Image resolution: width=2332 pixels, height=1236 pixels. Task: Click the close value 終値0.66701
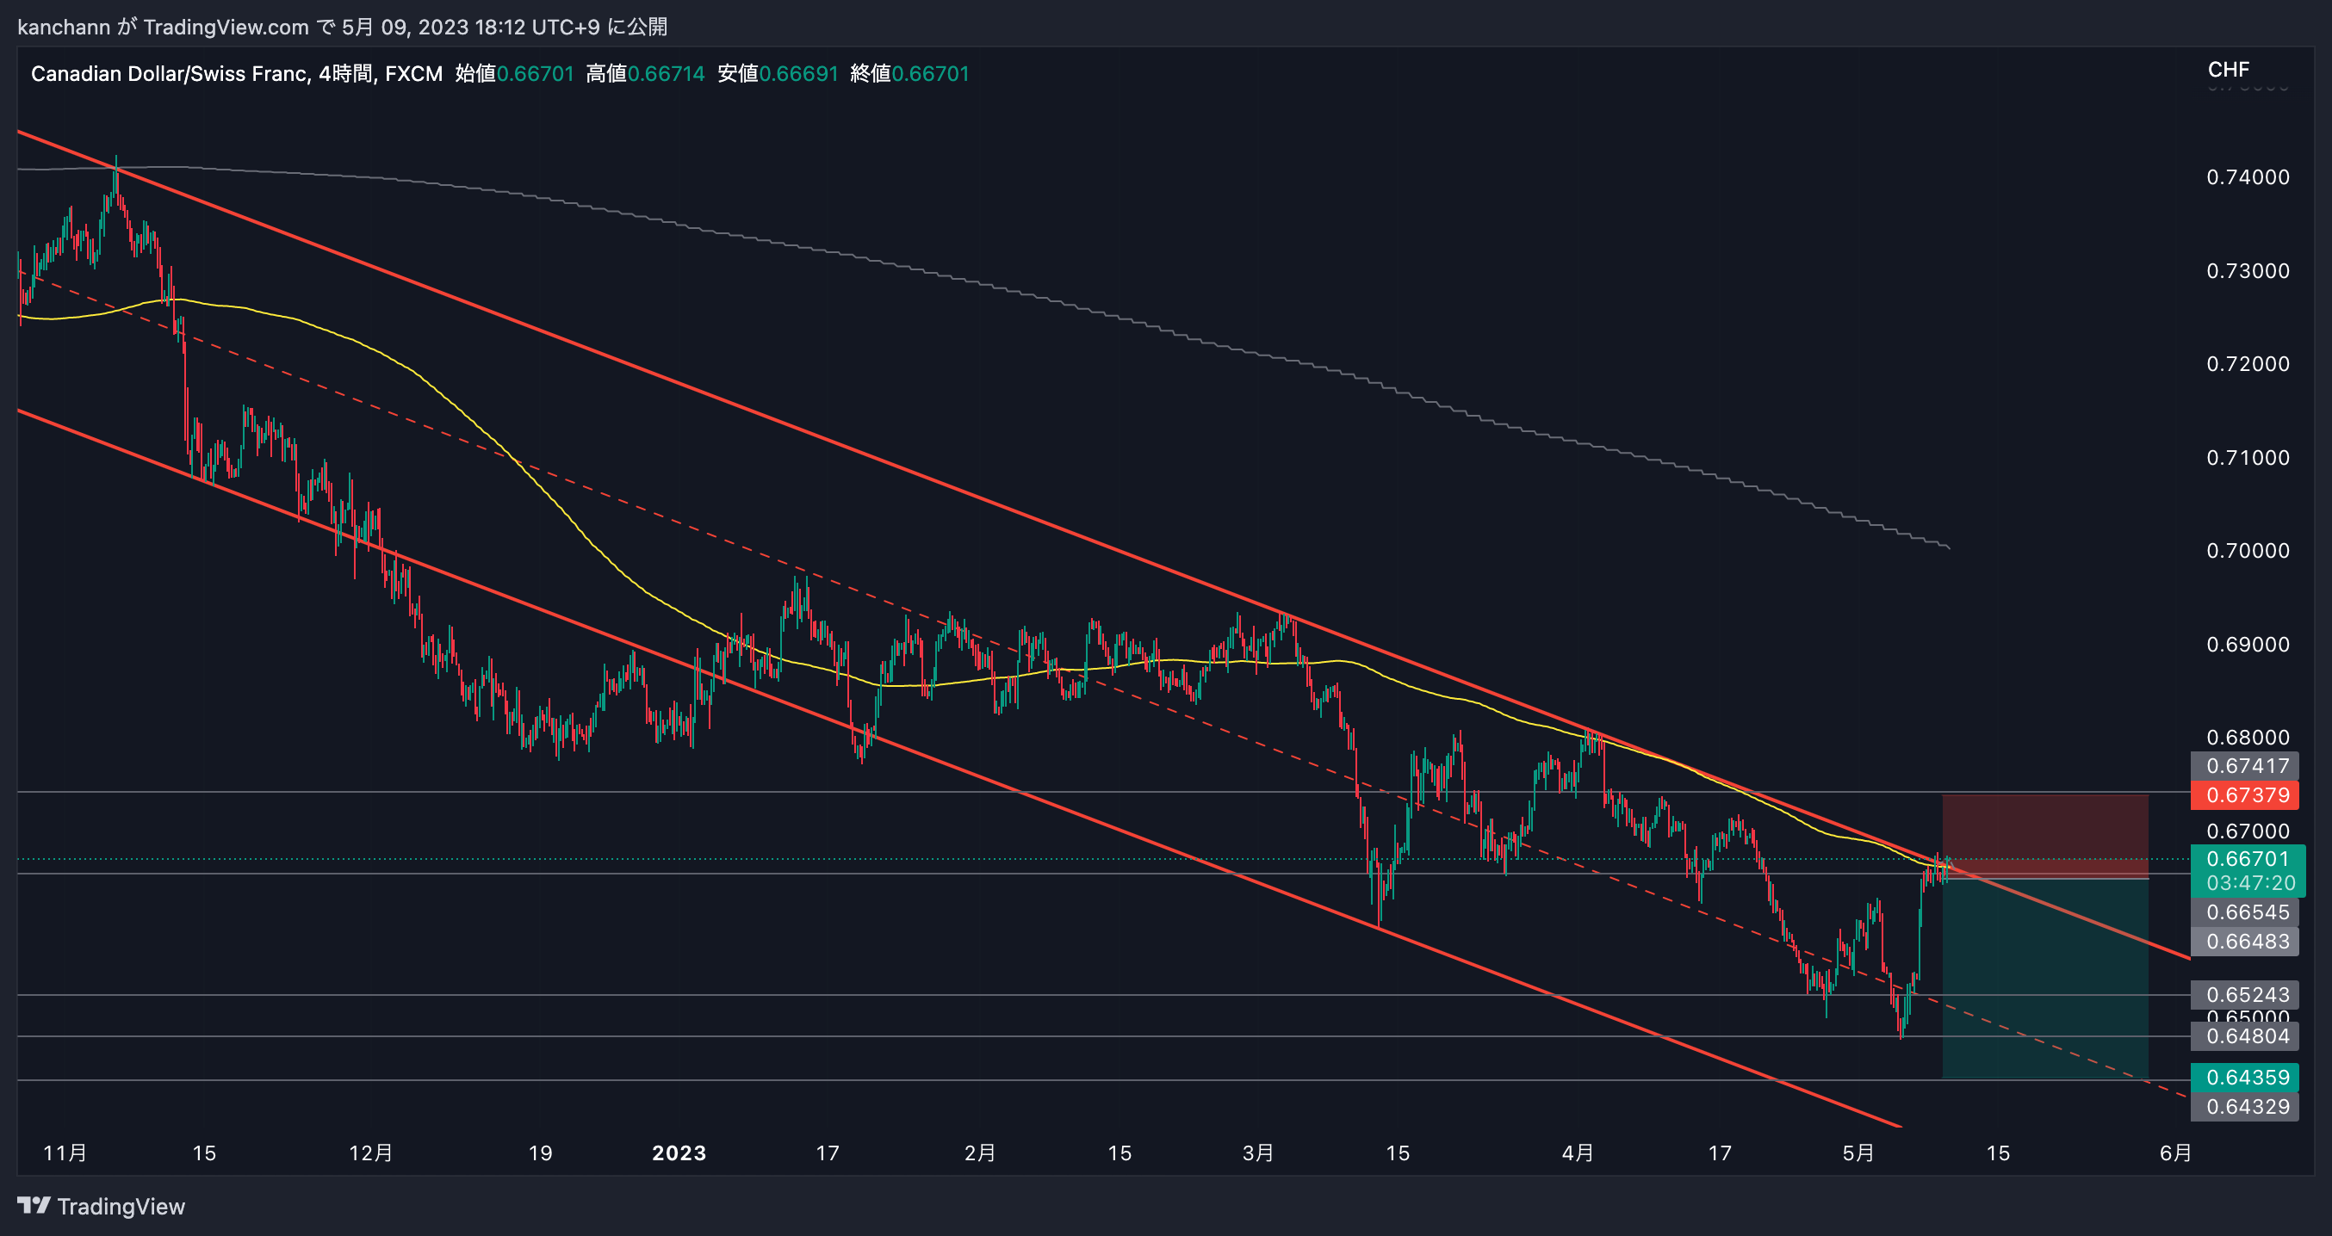tap(909, 73)
